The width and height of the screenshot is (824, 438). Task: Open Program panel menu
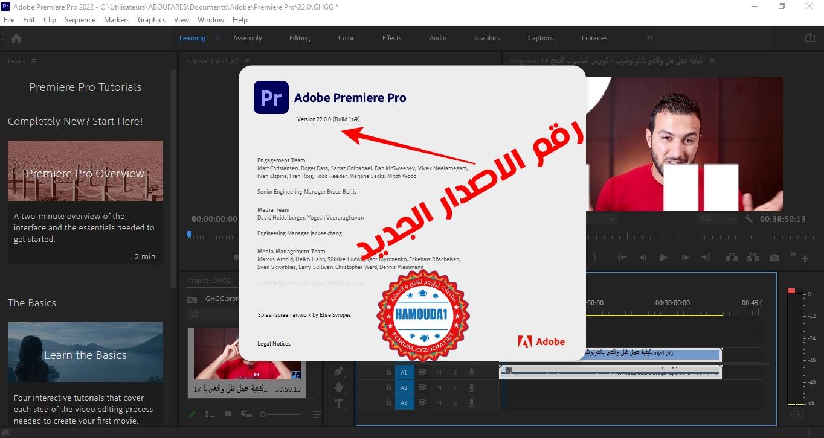[x=713, y=61]
